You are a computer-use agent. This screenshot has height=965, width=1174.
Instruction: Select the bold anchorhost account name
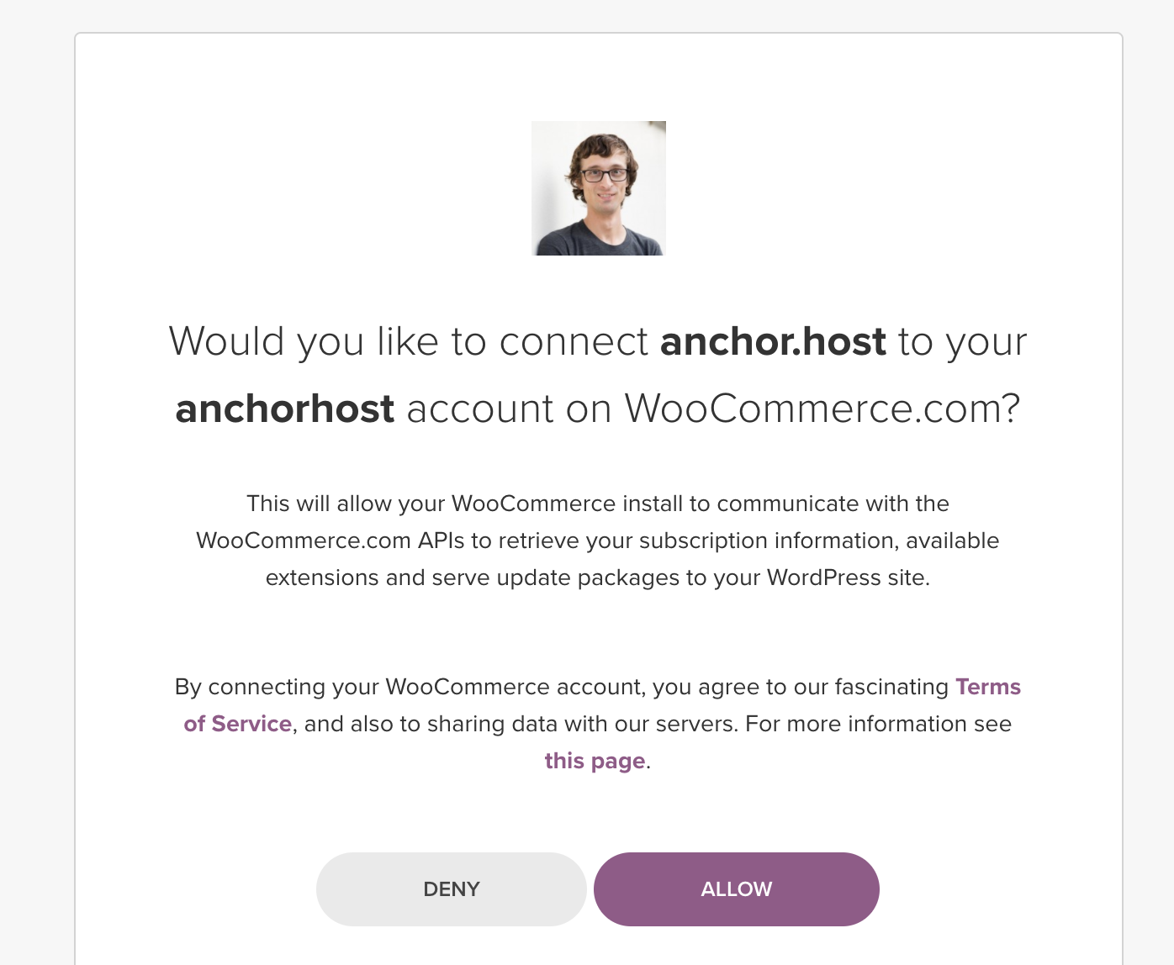285,409
